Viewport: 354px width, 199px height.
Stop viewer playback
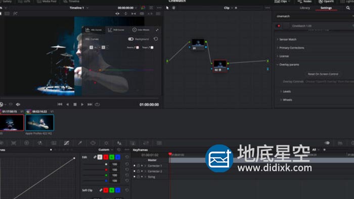click(75, 105)
